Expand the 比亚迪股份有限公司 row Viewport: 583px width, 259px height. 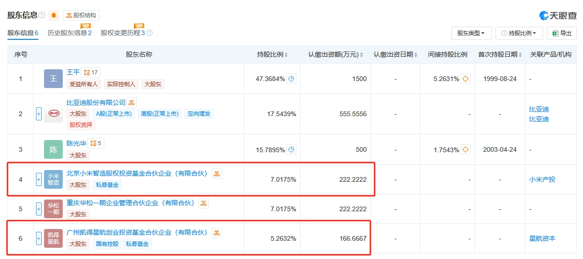coord(39,114)
